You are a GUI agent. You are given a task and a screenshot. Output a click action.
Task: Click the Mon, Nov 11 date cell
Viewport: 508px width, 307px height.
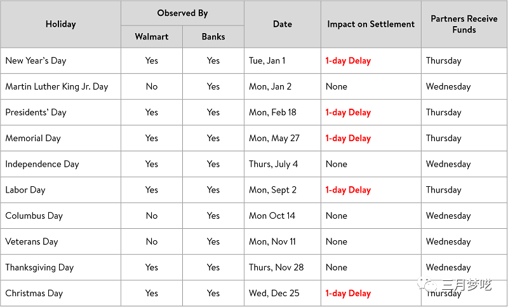(272, 242)
